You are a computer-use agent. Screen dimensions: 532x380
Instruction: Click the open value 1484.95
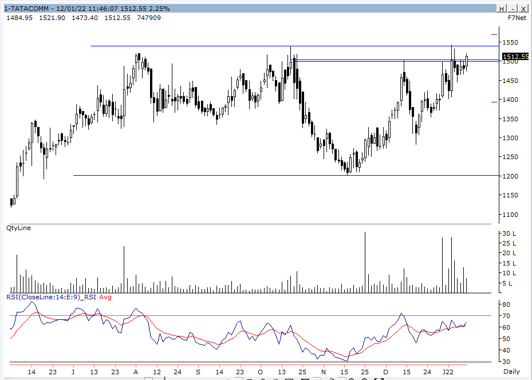click(x=19, y=18)
